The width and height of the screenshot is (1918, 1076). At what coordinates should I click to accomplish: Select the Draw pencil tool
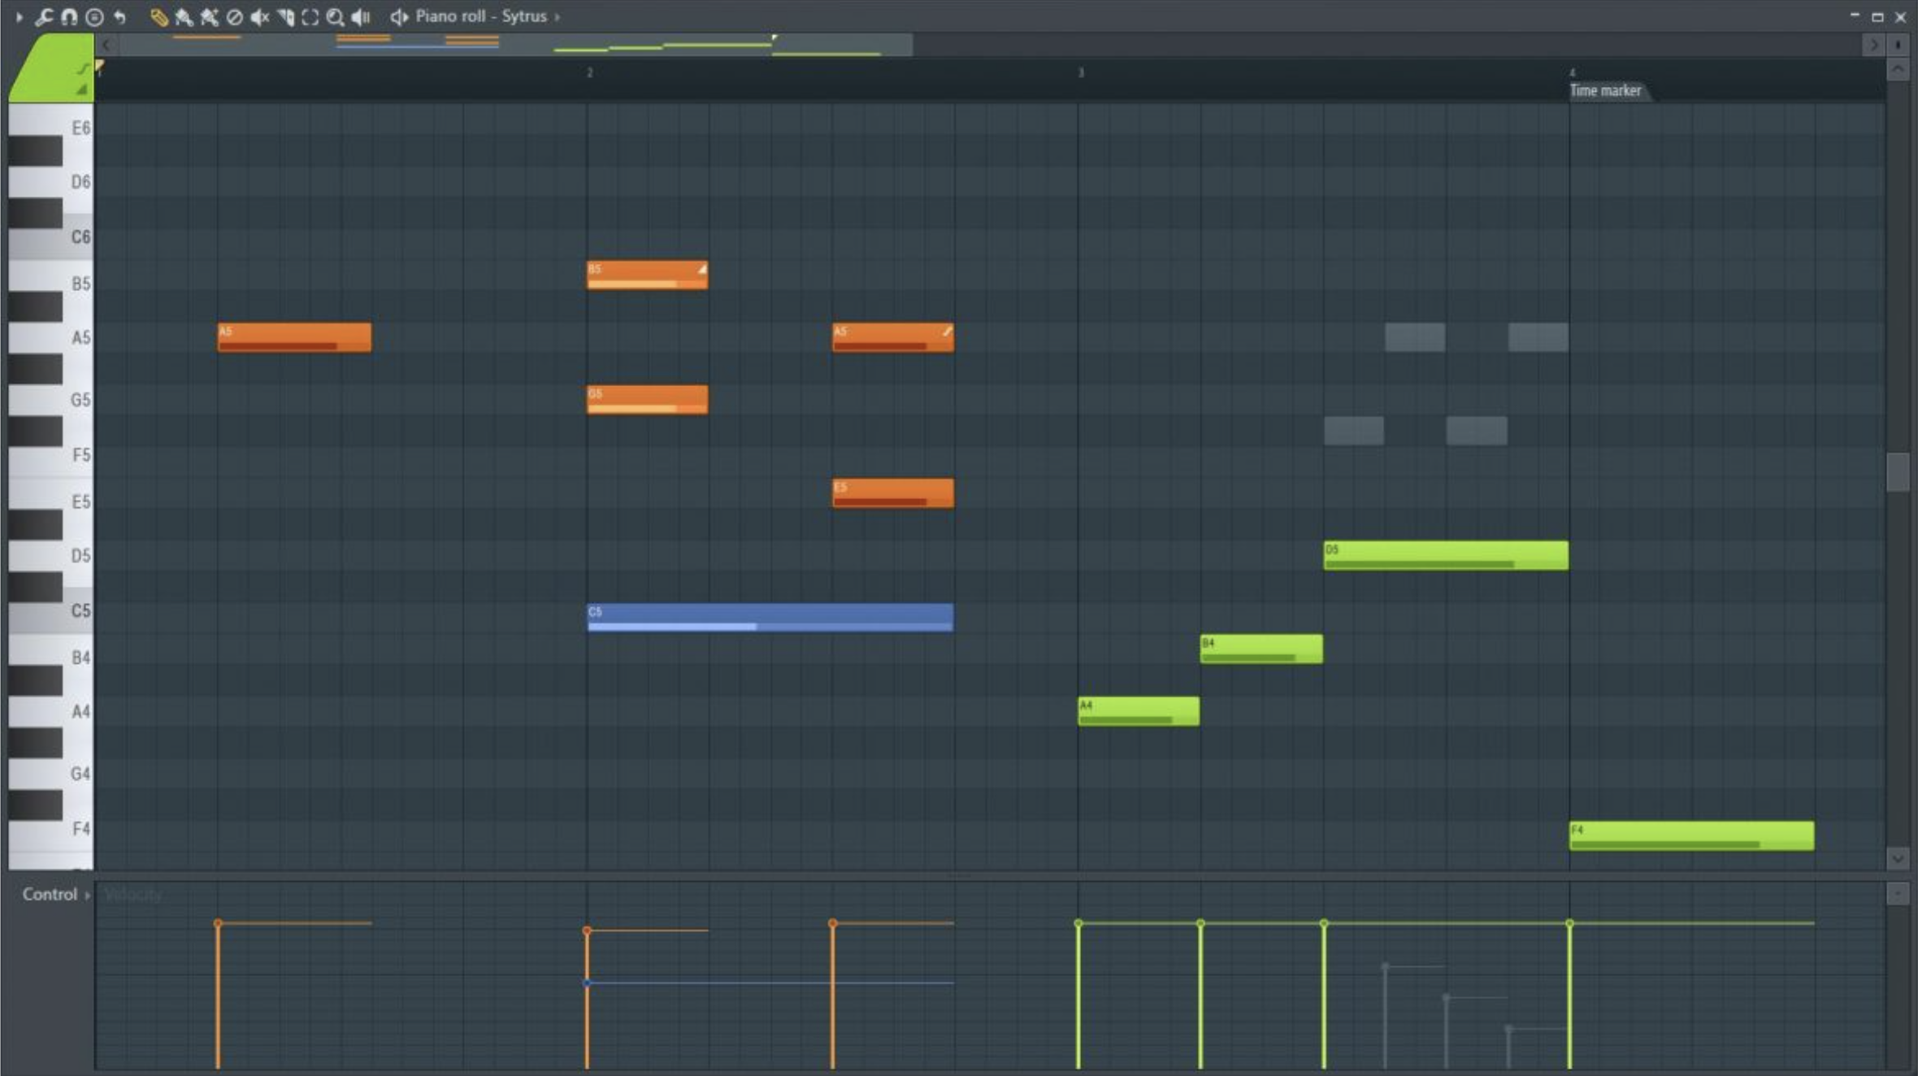(159, 17)
